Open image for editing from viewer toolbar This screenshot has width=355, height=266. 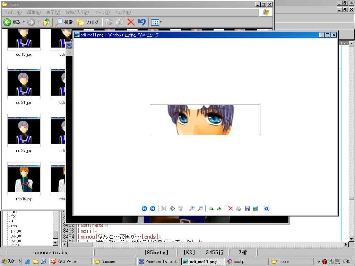click(256, 209)
